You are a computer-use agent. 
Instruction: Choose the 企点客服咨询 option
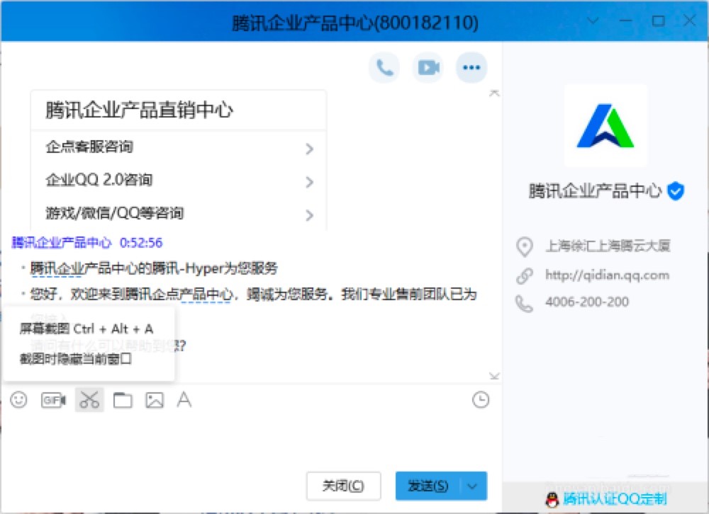pos(179,147)
